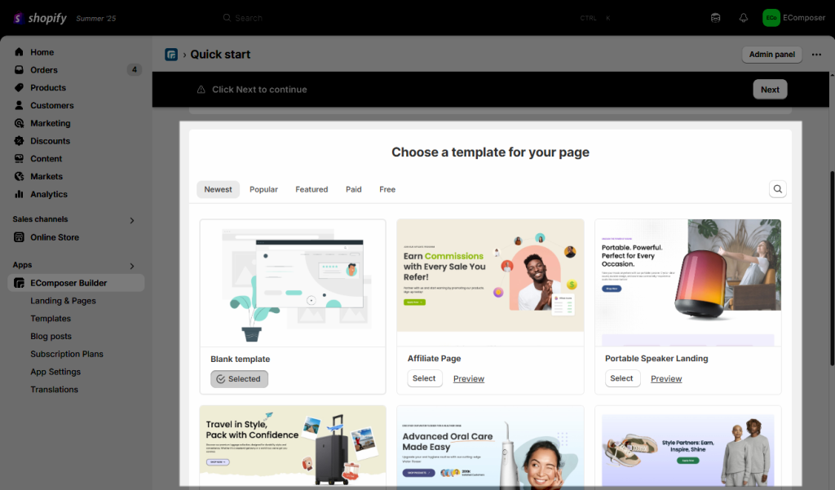Open the three-dot more actions menu
The width and height of the screenshot is (835, 490).
coord(816,55)
